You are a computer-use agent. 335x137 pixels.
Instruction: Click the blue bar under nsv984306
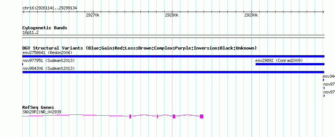click(173, 72)
